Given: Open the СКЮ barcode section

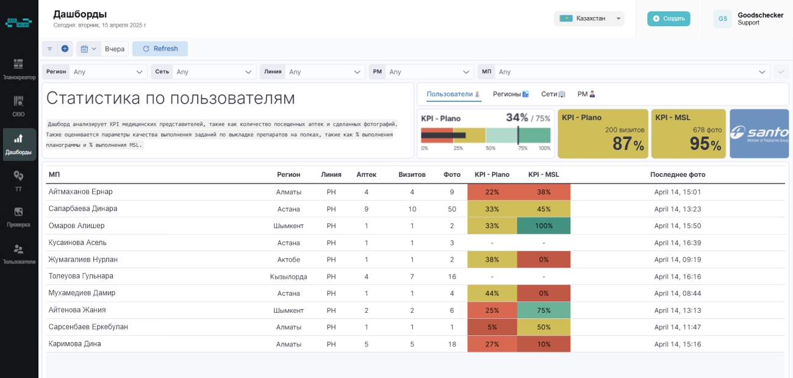Looking at the screenshot, I should pos(18,106).
